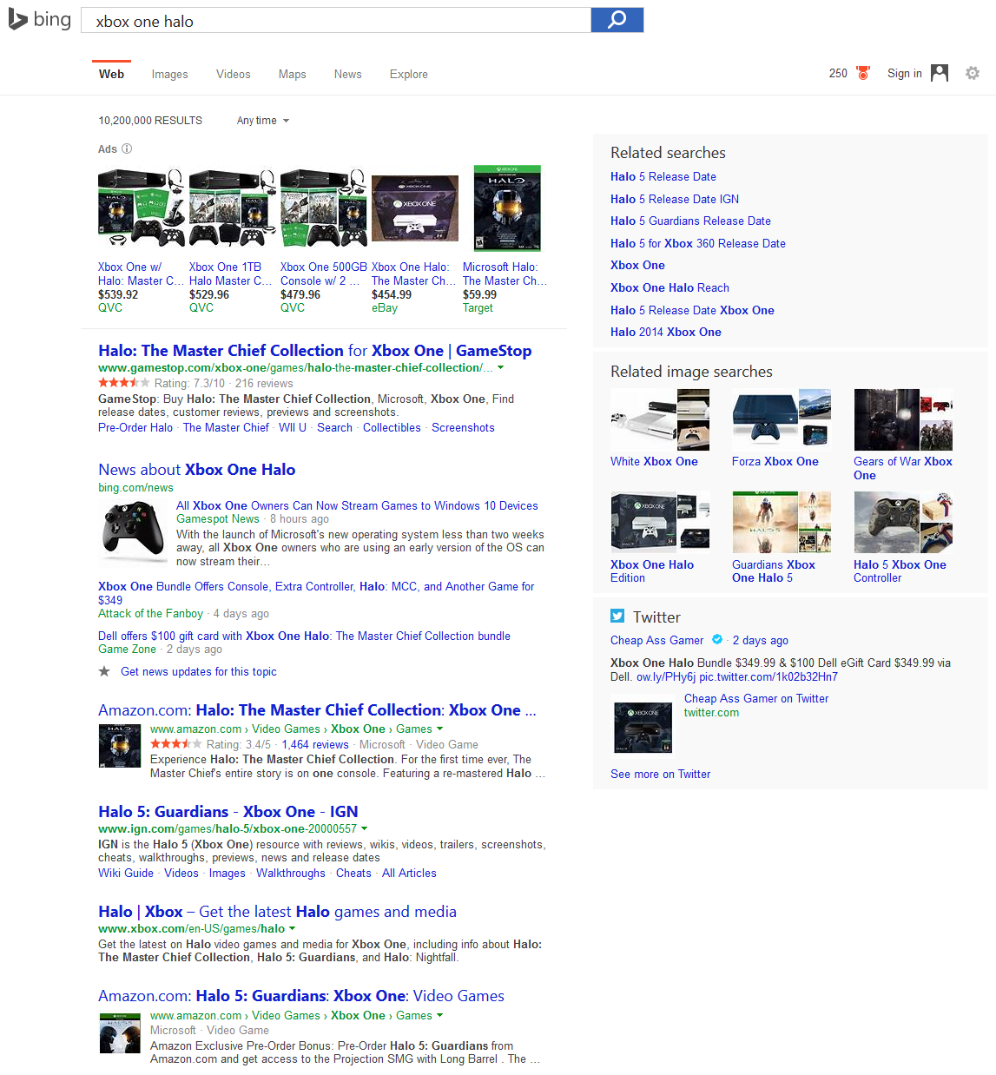Open See more on Twitter
Screen dimensions: 996x1075
tap(660, 774)
